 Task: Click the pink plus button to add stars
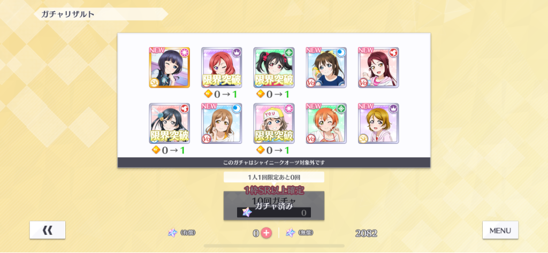(267, 233)
